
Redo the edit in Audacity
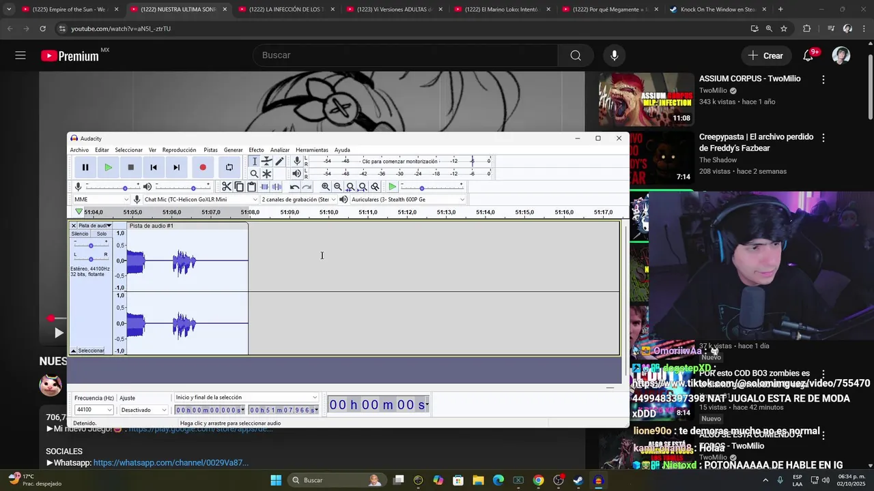[x=307, y=187]
